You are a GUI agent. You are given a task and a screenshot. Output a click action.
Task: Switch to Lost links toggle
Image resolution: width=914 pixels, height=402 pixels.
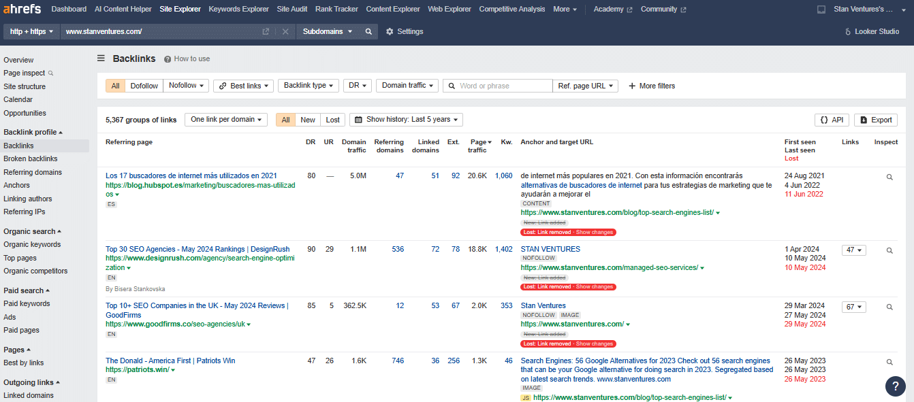pos(332,120)
